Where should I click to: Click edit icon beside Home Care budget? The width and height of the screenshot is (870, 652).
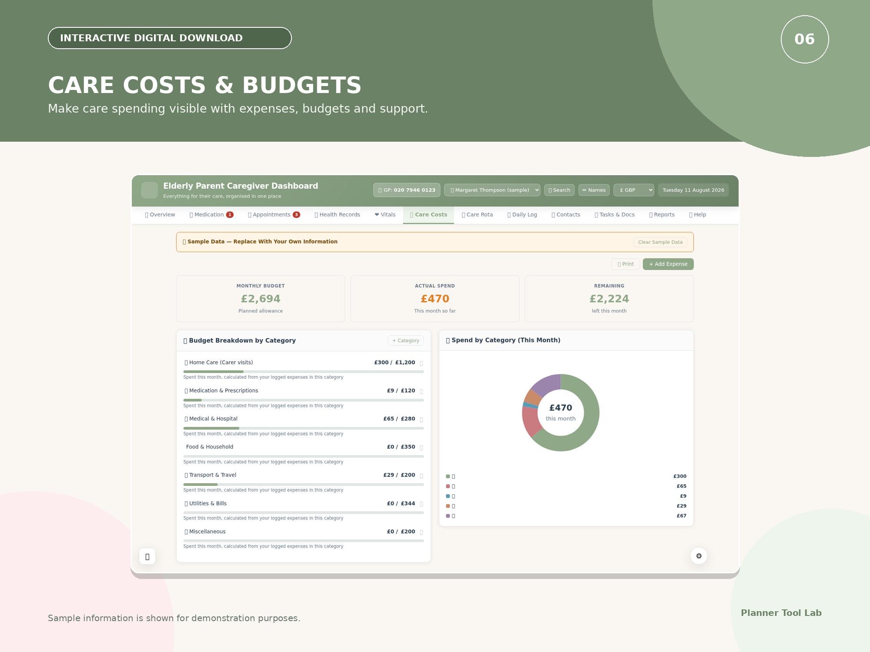click(x=421, y=363)
